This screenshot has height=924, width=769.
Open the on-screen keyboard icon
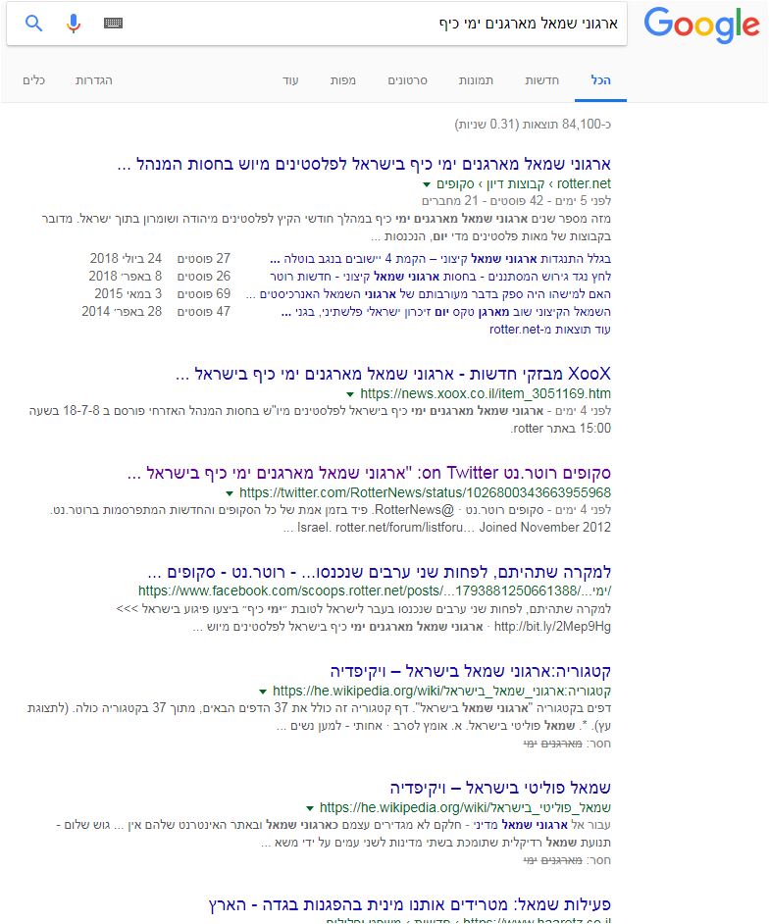click(113, 23)
